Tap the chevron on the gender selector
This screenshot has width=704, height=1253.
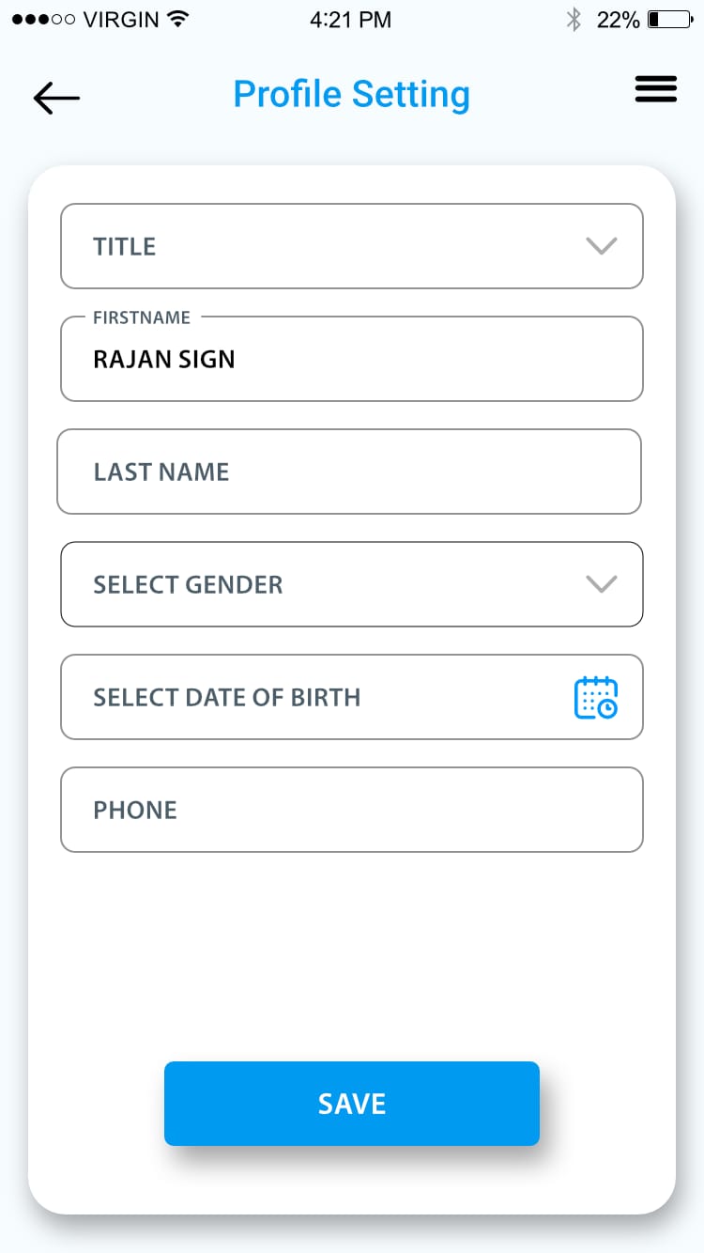601,584
